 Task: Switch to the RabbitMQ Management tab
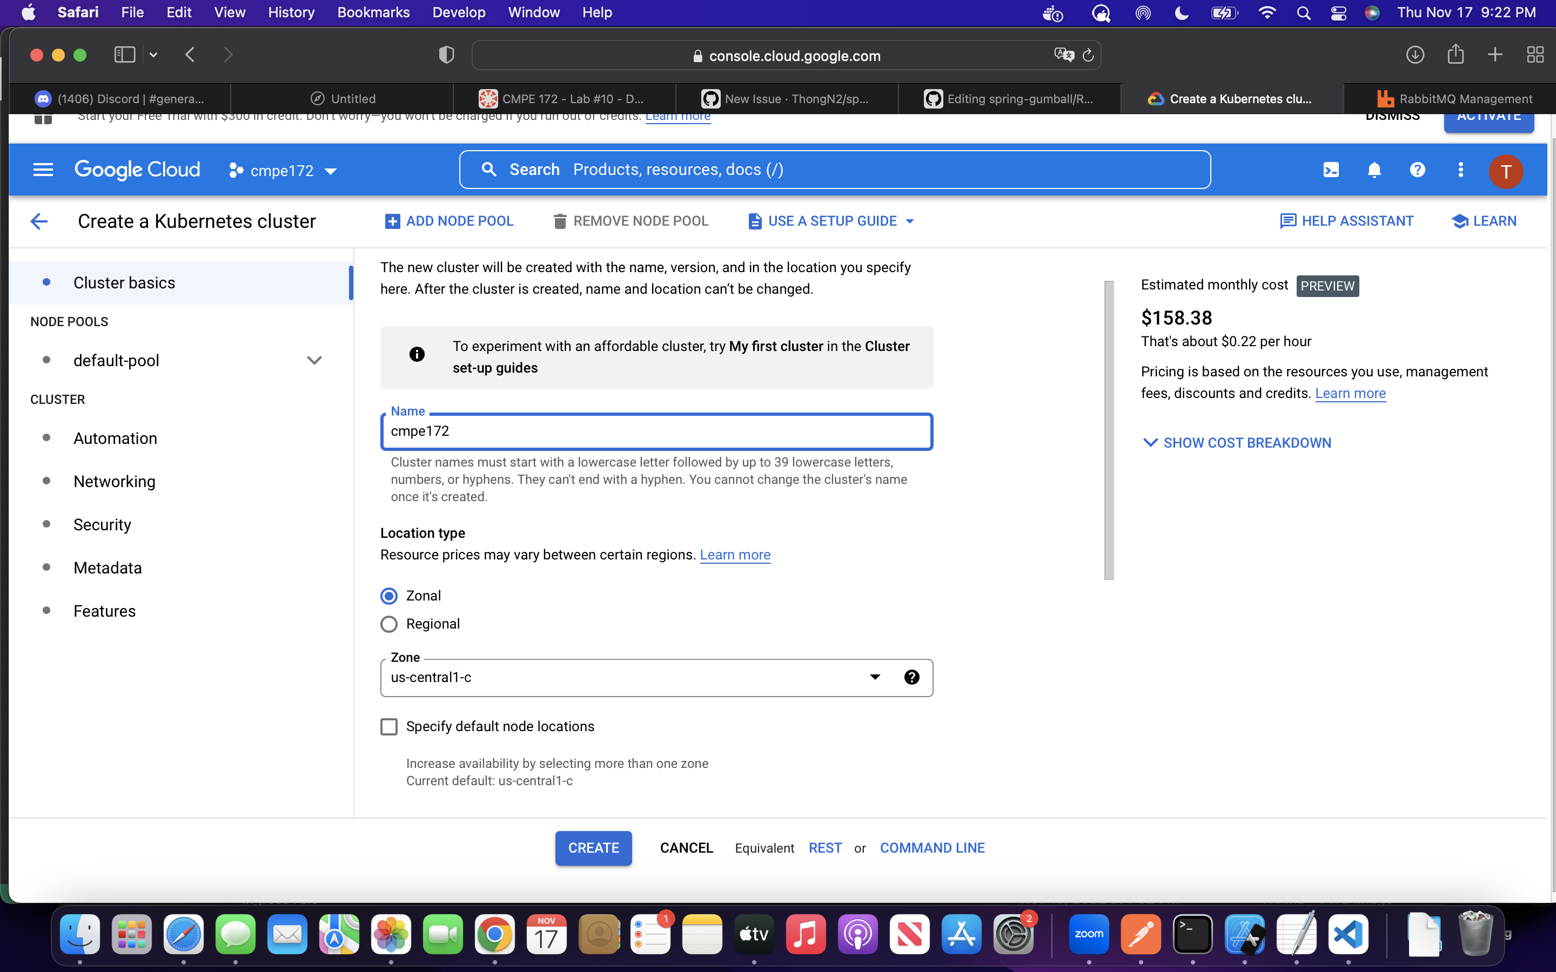(1454, 99)
